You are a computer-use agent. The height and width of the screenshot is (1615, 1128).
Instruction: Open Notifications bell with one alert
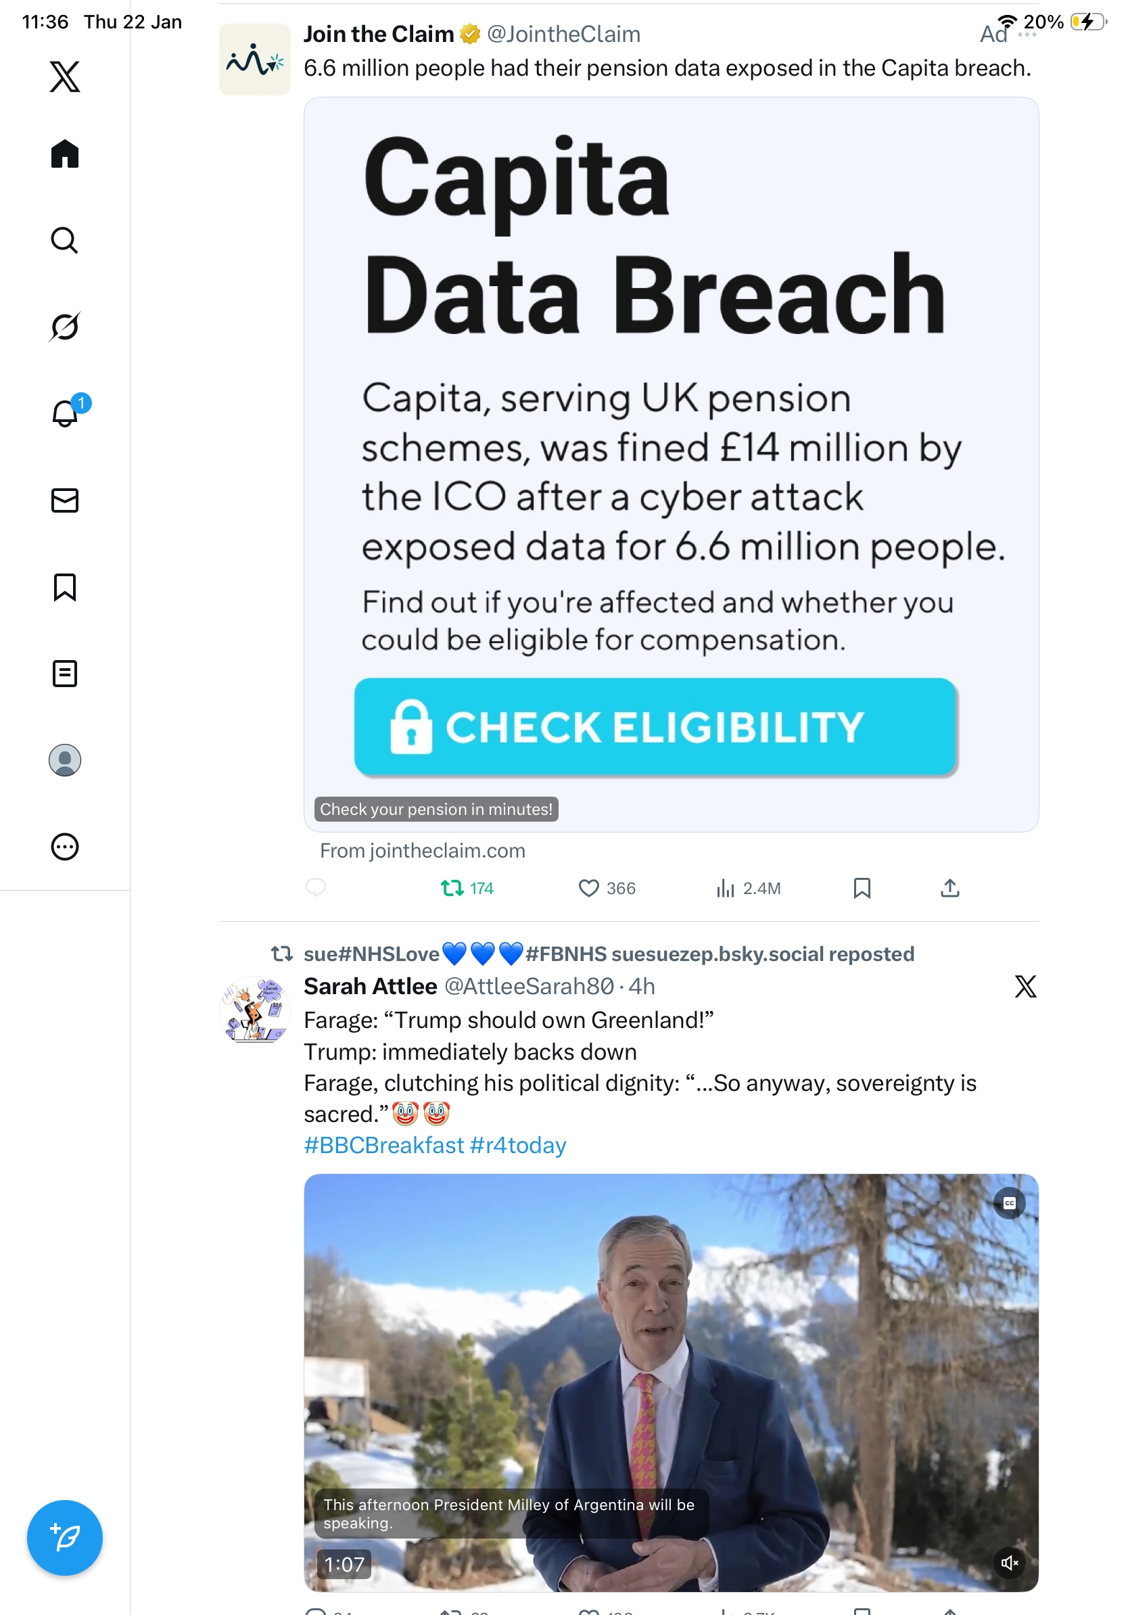65,413
